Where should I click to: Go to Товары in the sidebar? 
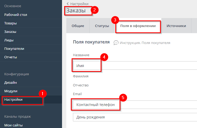[11, 23]
